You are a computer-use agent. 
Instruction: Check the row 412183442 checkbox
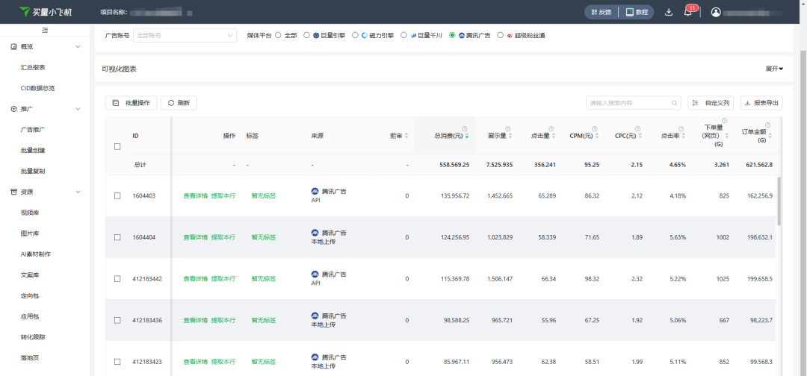pos(117,279)
